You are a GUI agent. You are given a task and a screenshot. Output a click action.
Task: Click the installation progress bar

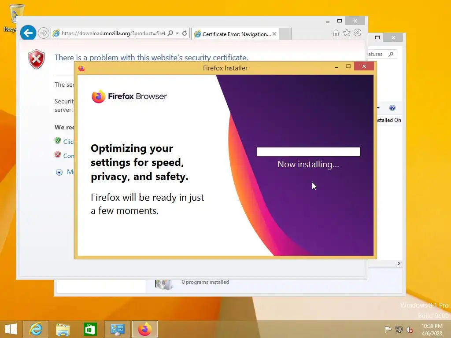(x=308, y=152)
